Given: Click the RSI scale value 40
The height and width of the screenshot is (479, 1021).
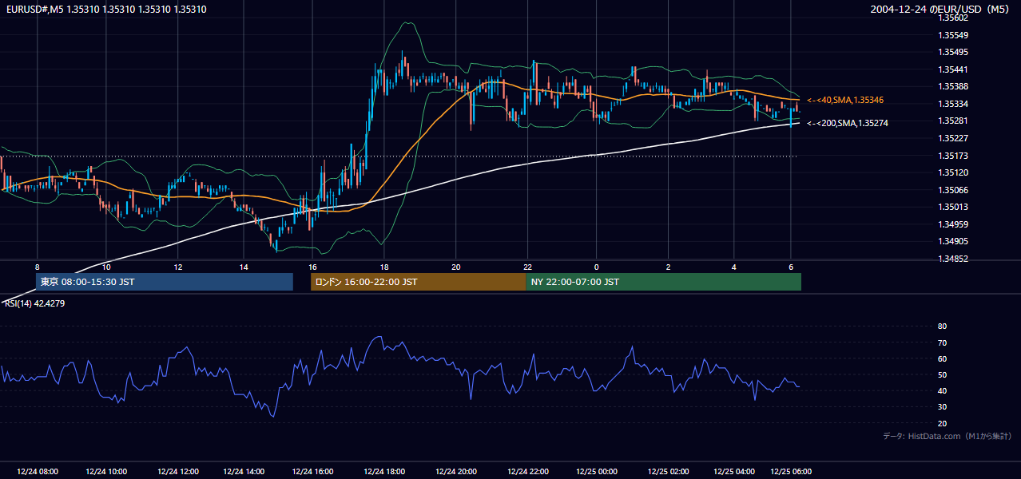Looking at the screenshot, I should [x=942, y=390].
